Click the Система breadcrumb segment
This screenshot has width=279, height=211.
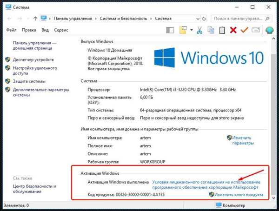(x=163, y=19)
